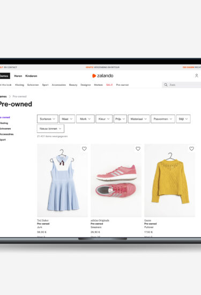Click the adidas Originals brand name
The width and height of the screenshot is (201, 295).
click(100, 220)
